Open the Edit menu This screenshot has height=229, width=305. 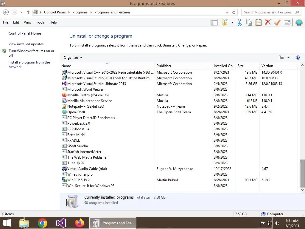click(x=16, y=22)
